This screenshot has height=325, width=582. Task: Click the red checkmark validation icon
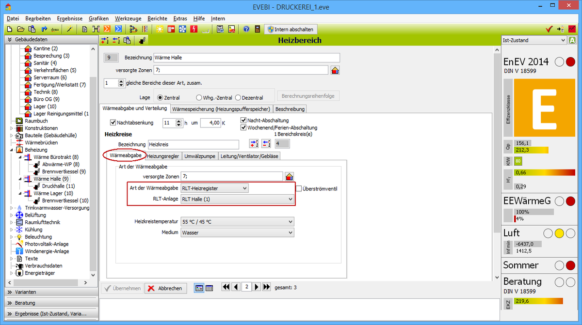point(549,29)
